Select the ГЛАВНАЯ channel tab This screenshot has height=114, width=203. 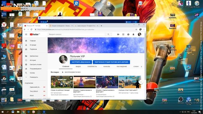66,66
